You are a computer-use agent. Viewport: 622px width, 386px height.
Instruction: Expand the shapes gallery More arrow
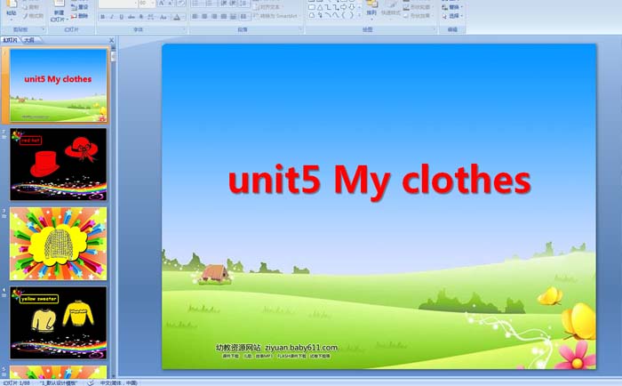[x=359, y=15]
